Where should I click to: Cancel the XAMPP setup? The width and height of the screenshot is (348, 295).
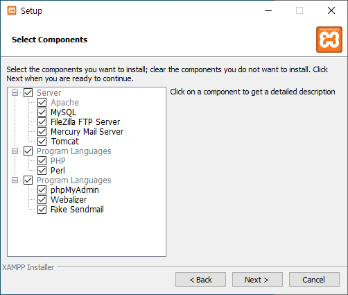[x=314, y=280]
